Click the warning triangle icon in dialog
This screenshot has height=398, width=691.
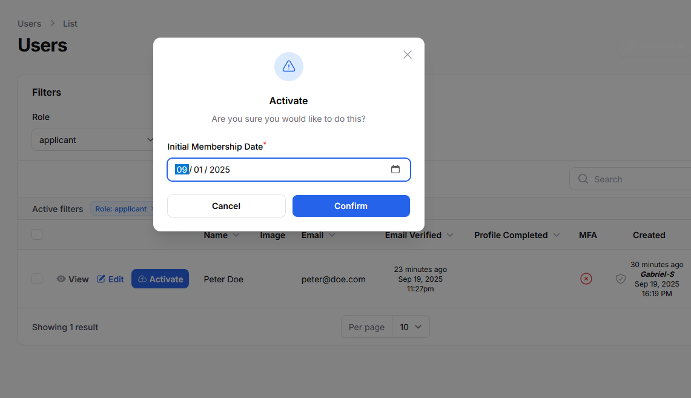(289, 67)
